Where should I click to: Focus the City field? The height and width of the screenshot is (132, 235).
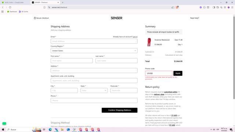point(64,91)
